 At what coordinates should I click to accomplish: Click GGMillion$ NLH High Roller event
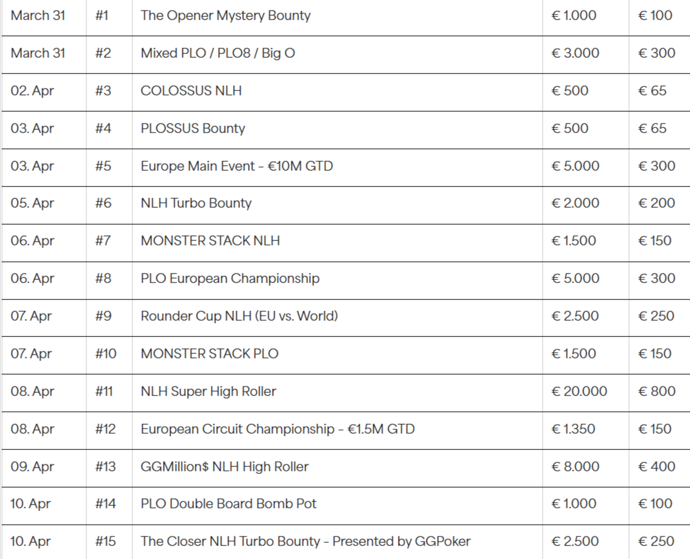(225, 467)
